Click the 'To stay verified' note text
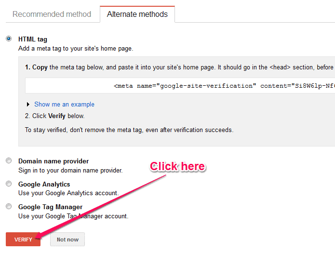The image size is (335, 253). point(129,130)
